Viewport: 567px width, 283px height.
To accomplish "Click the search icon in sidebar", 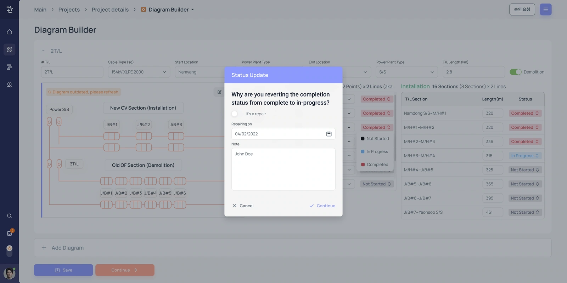I will [10, 216].
